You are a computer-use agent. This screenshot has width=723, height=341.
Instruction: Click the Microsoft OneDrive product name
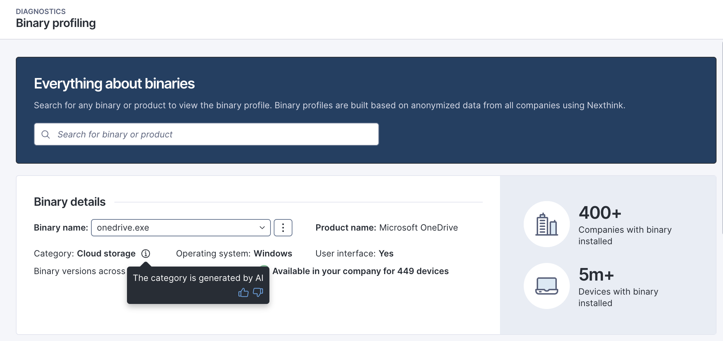[418, 228]
